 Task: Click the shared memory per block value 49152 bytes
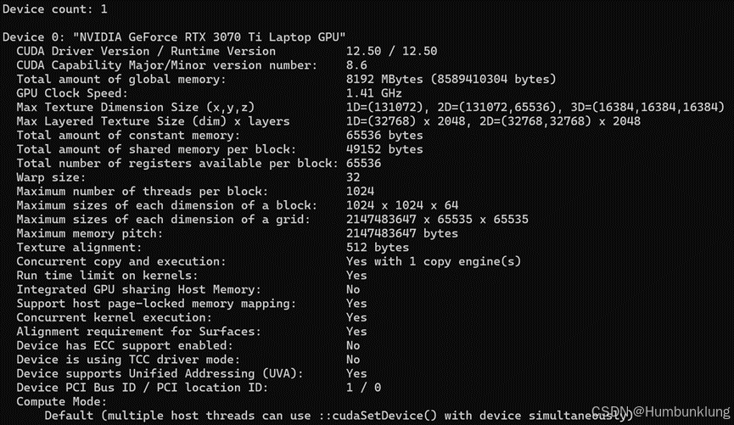point(384,148)
